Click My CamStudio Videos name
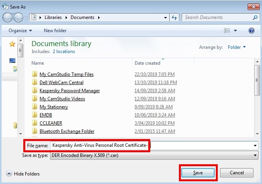Image resolution: width=262 pixels, height=184 pixels. point(62,99)
